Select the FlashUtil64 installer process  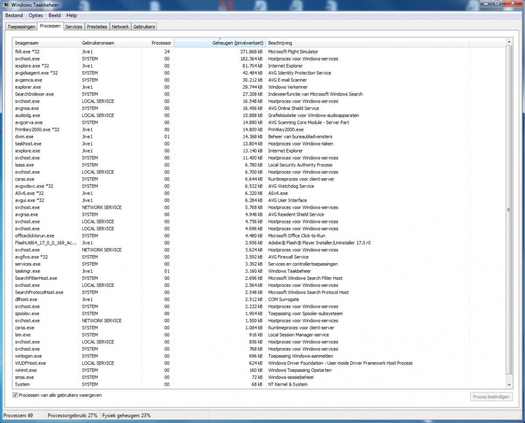[259, 243]
